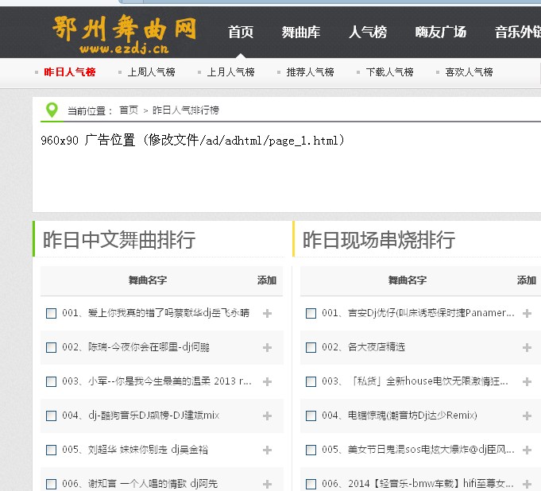Add 吉安Dj优仔 mix using plus icon
The height and width of the screenshot is (491, 541).
click(527, 314)
